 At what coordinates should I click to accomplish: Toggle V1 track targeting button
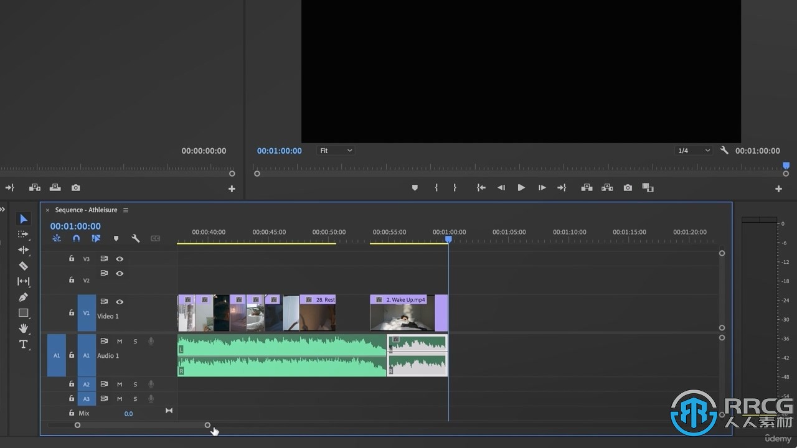(87, 313)
